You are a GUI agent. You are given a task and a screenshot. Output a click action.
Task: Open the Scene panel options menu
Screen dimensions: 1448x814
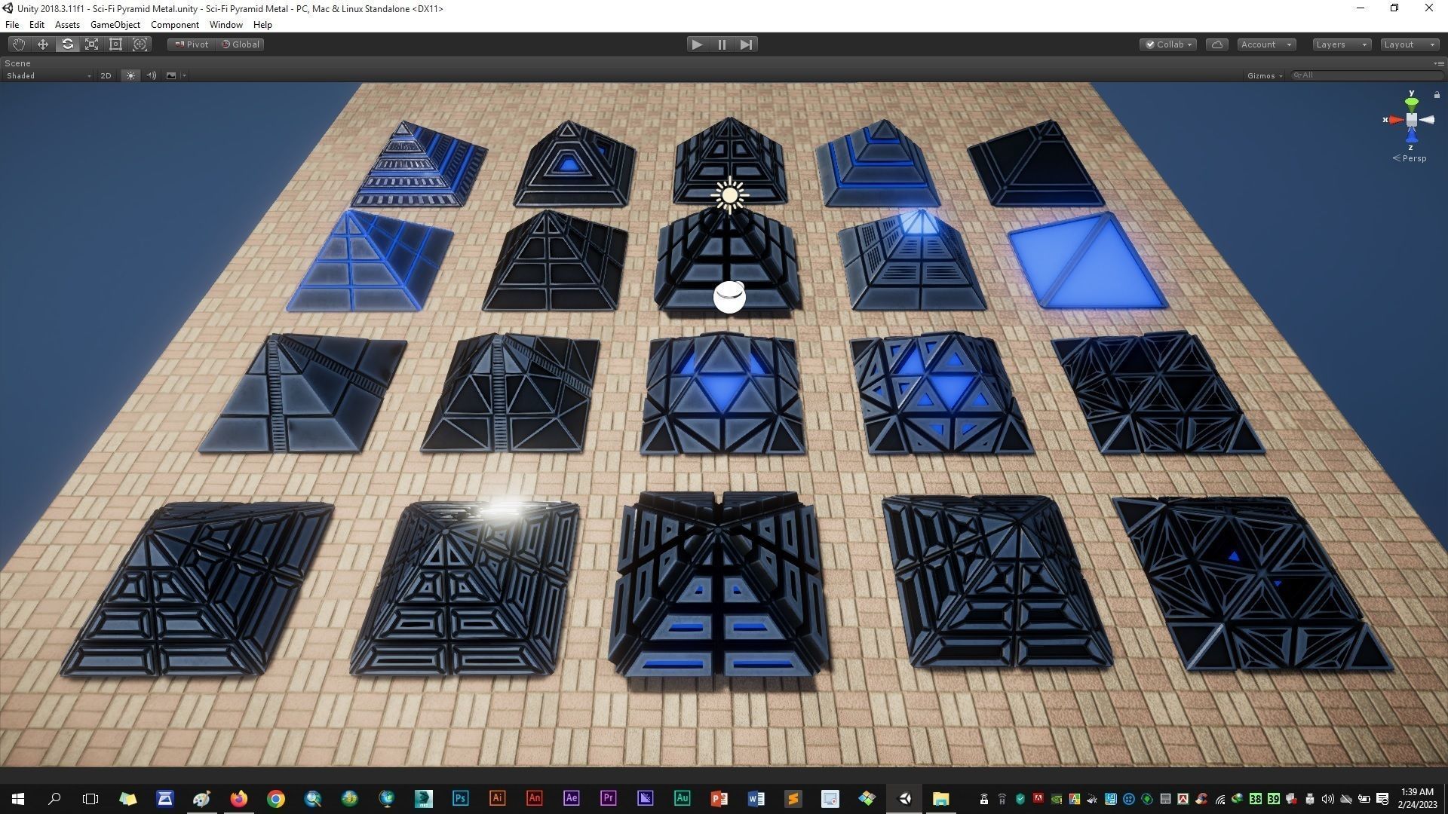pos(1440,63)
